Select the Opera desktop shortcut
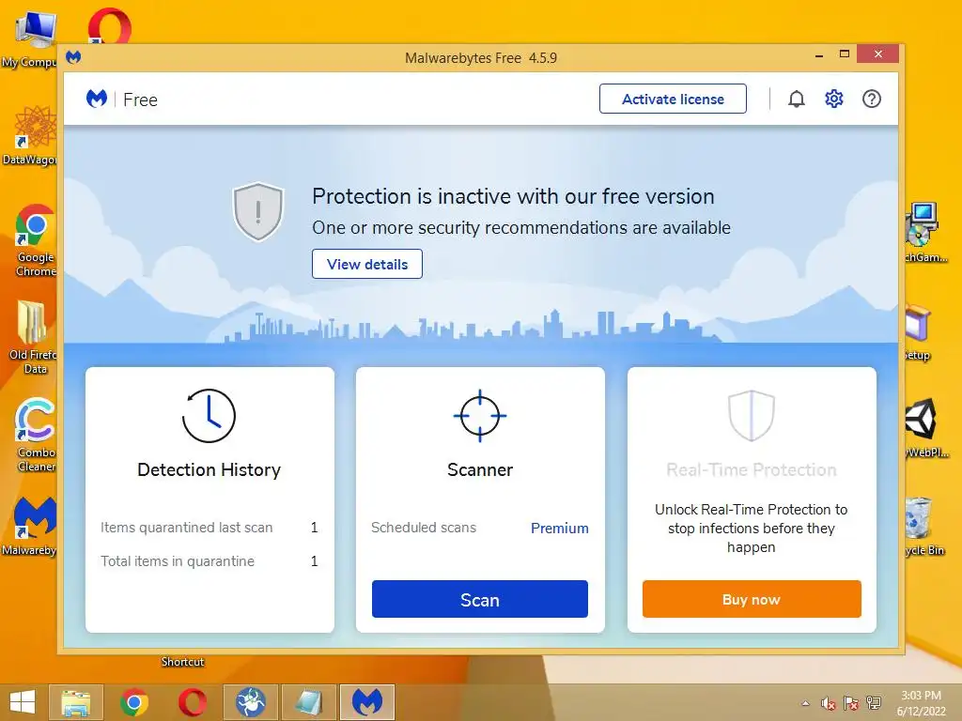The width and height of the screenshot is (962, 721). [109, 25]
